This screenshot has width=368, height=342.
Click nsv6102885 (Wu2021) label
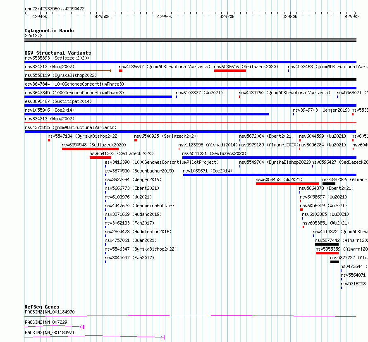point(325,214)
